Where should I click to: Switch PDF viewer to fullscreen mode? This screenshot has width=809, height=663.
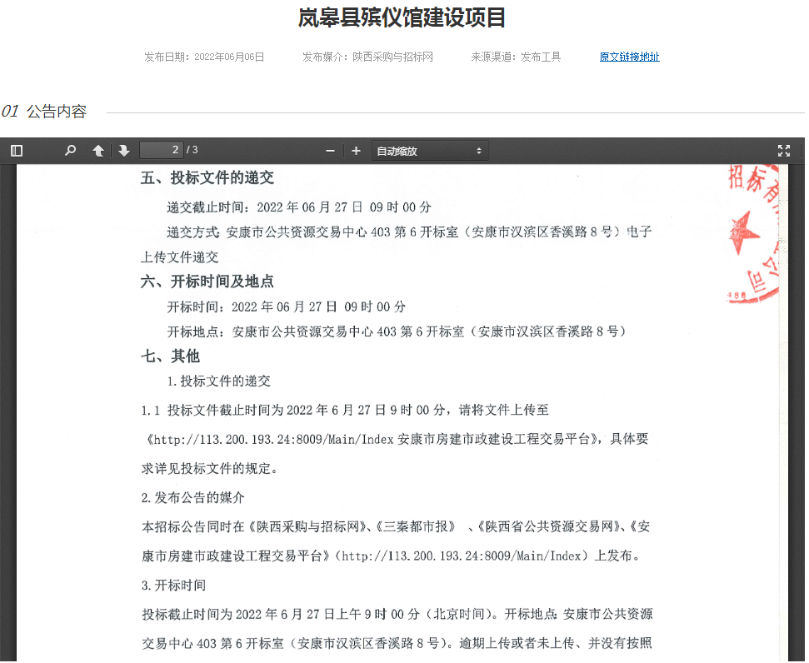[784, 151]
